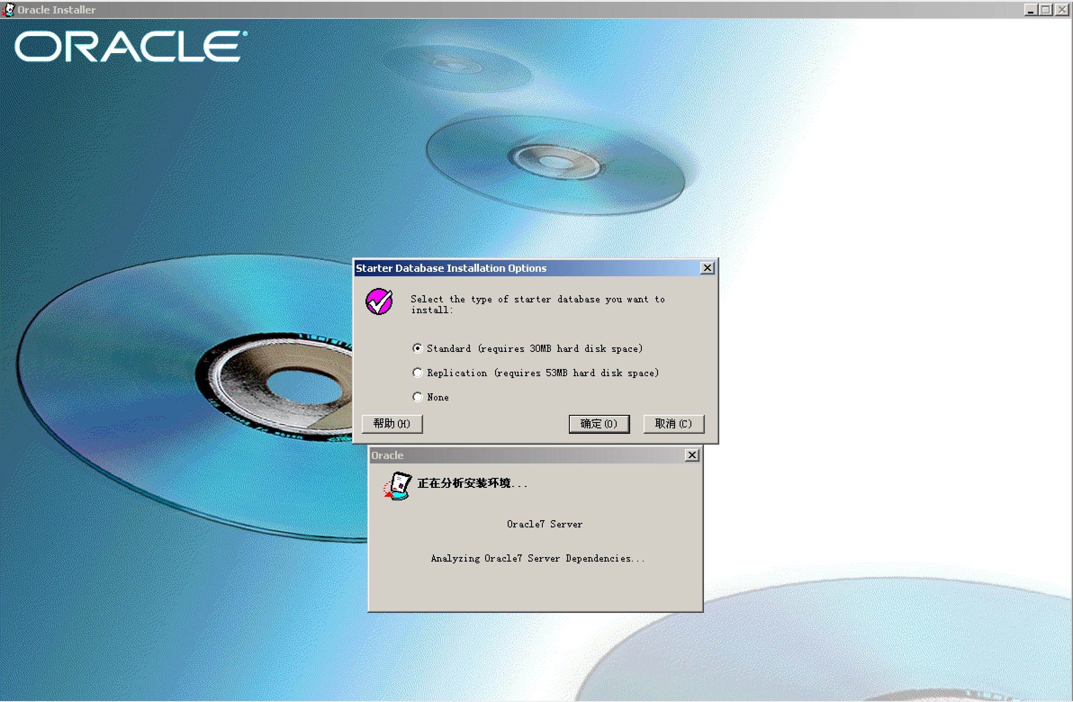
Task: Click the Replication requires 53MB label text
Action: [542, 373]
